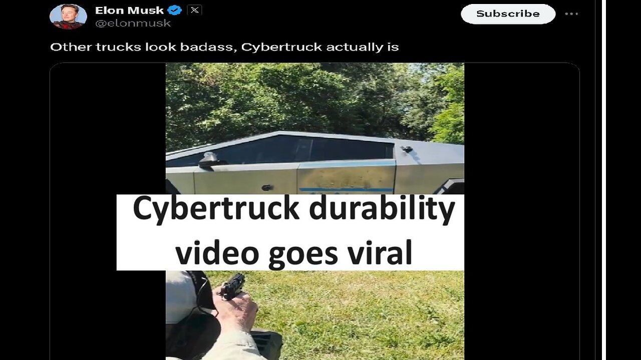
Task: Click the 'Cybertruck durability' caption line
Action: tap(294, 209)
